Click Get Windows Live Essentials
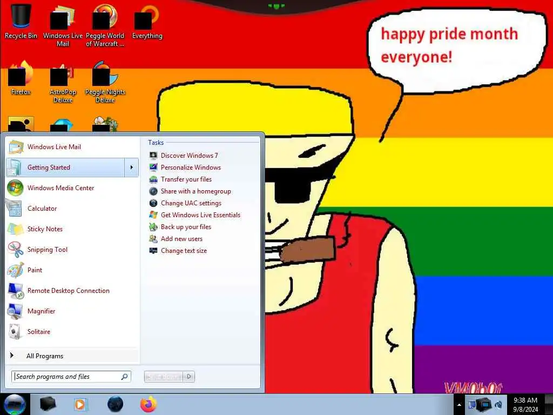This screenshot has height=415, width=553. pos(194,215)
